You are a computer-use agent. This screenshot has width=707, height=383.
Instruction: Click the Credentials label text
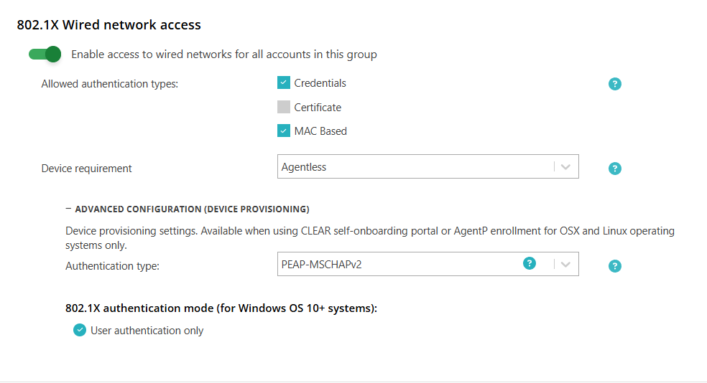pos(320,83)
